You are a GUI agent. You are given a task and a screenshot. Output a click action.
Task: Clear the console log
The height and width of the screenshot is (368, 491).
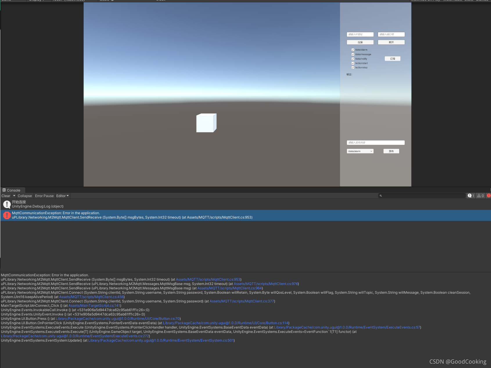pos(6,196)
